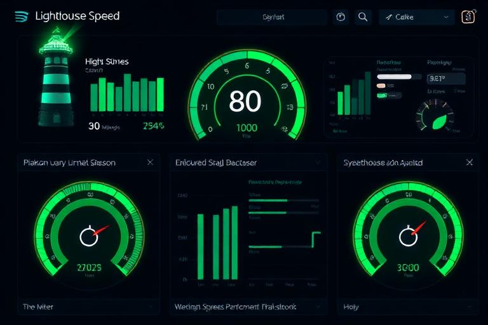Click the 1000 value under the 80 score
Screen dimensions: 488x325
(247, 128)
